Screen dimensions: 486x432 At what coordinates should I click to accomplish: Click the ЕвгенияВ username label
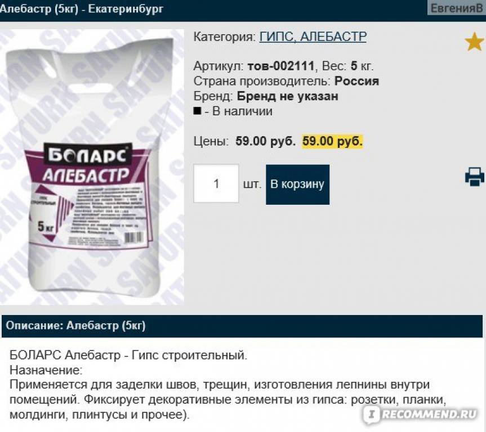(456, 8)
